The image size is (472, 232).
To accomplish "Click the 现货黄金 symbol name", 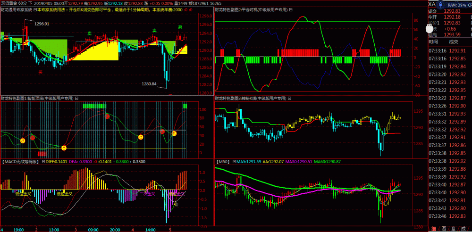I will (x=8, y=3).
